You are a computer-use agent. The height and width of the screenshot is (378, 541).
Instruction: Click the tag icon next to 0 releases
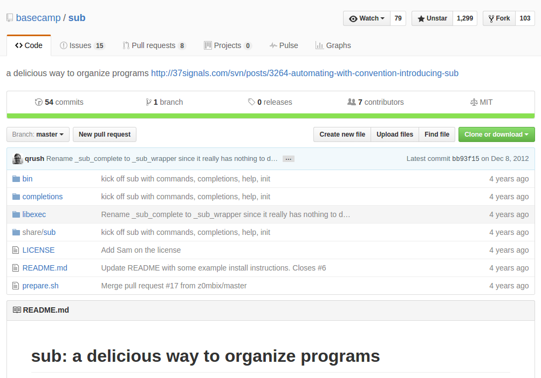click(x=251, y=102)
